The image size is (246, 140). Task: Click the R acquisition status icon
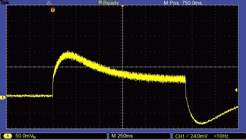(100, 2)
